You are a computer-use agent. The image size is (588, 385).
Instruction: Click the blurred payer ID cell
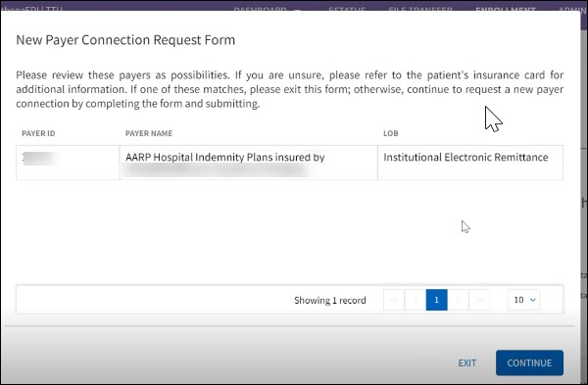click(x=68, y=163)
